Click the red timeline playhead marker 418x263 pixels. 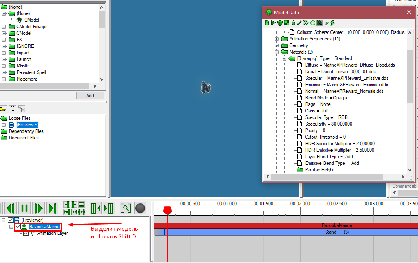167,210
